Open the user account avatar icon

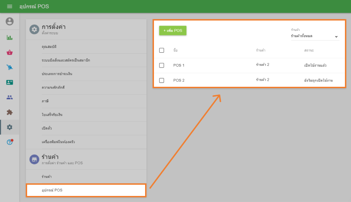coord(10,21)
